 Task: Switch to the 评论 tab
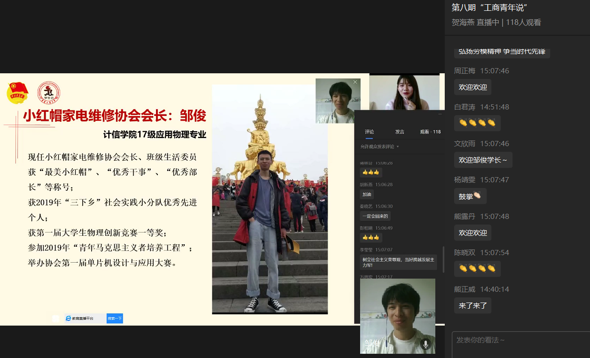[370, 132]
